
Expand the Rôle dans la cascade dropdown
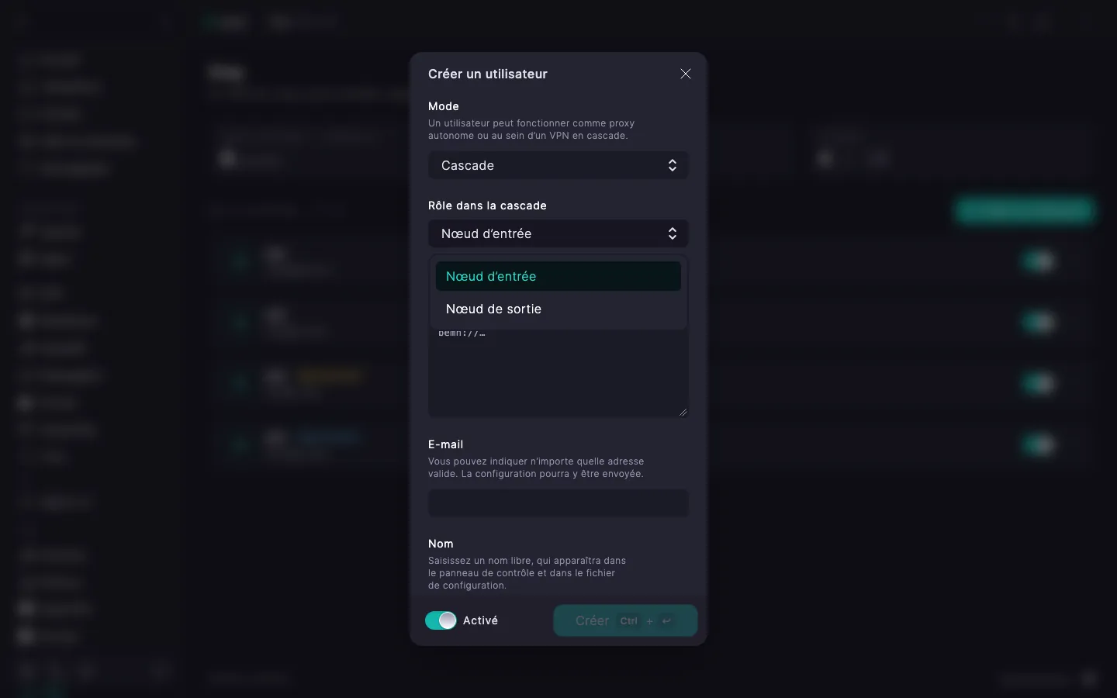point(558,233)
